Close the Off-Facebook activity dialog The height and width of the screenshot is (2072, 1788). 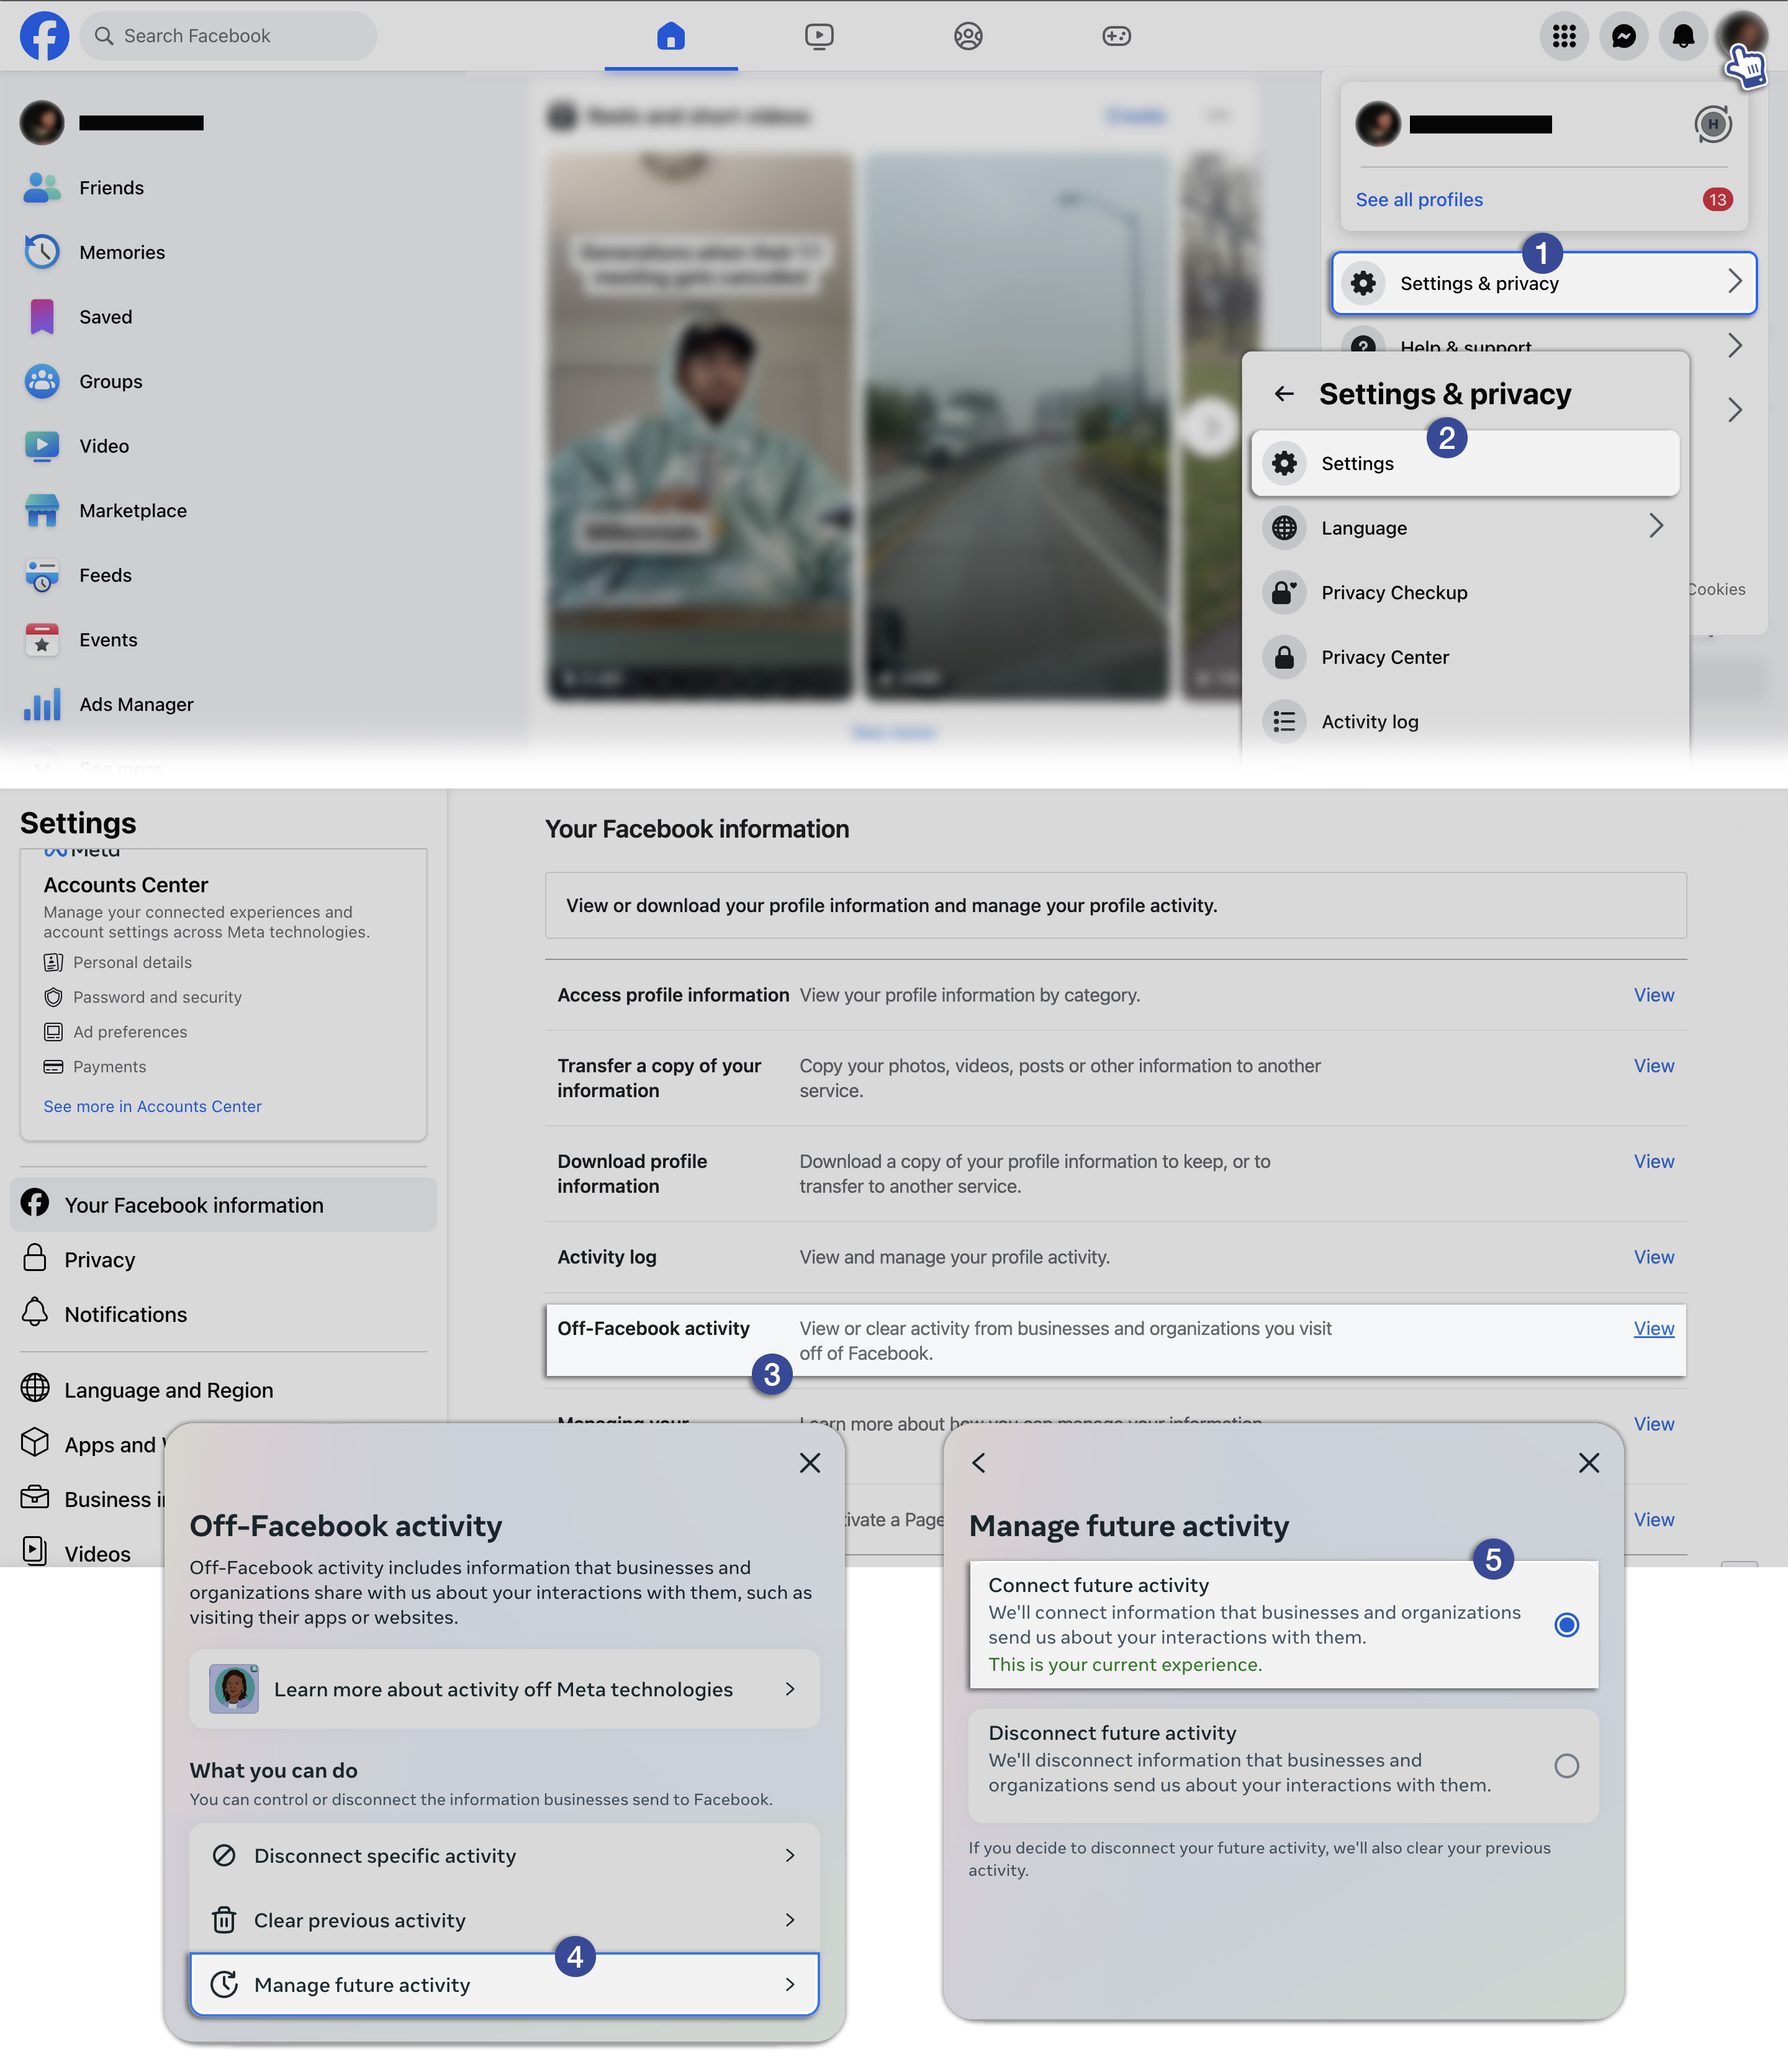[810, 1463]
